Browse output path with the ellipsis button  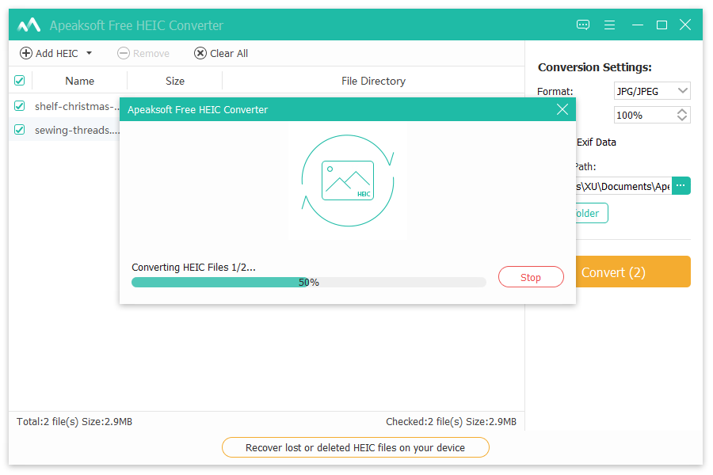[x=681, y=186]
